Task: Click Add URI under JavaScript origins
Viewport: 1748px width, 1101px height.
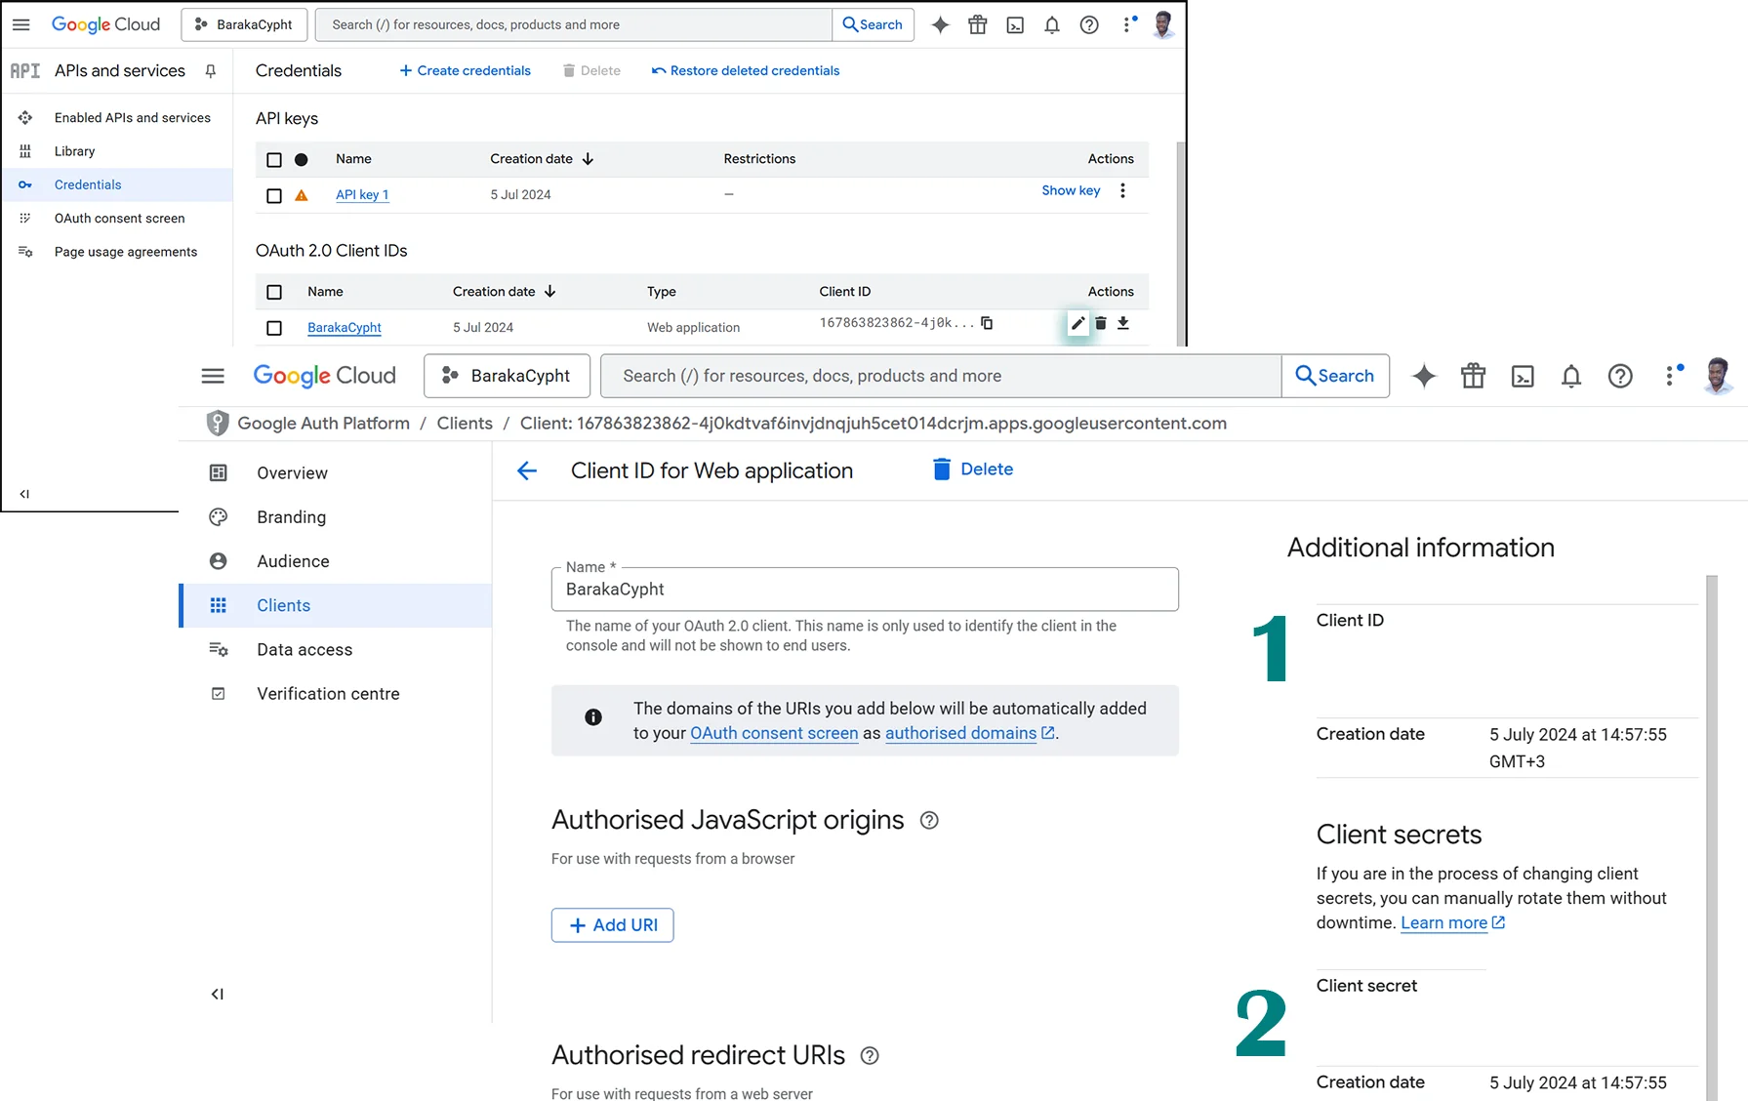Action: point(613,925)
